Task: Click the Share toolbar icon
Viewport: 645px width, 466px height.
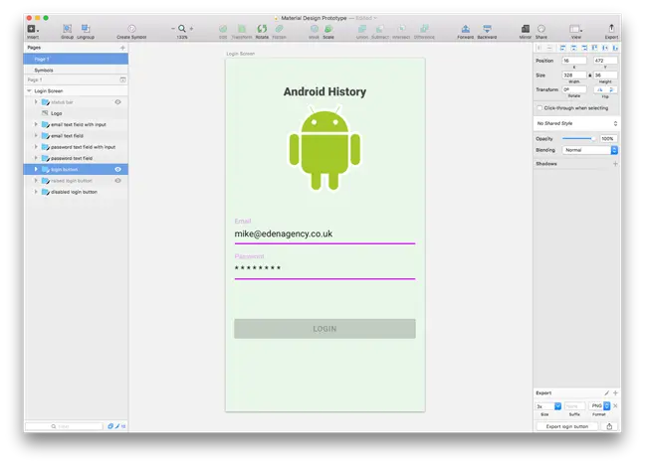Action: pos(541,29)
